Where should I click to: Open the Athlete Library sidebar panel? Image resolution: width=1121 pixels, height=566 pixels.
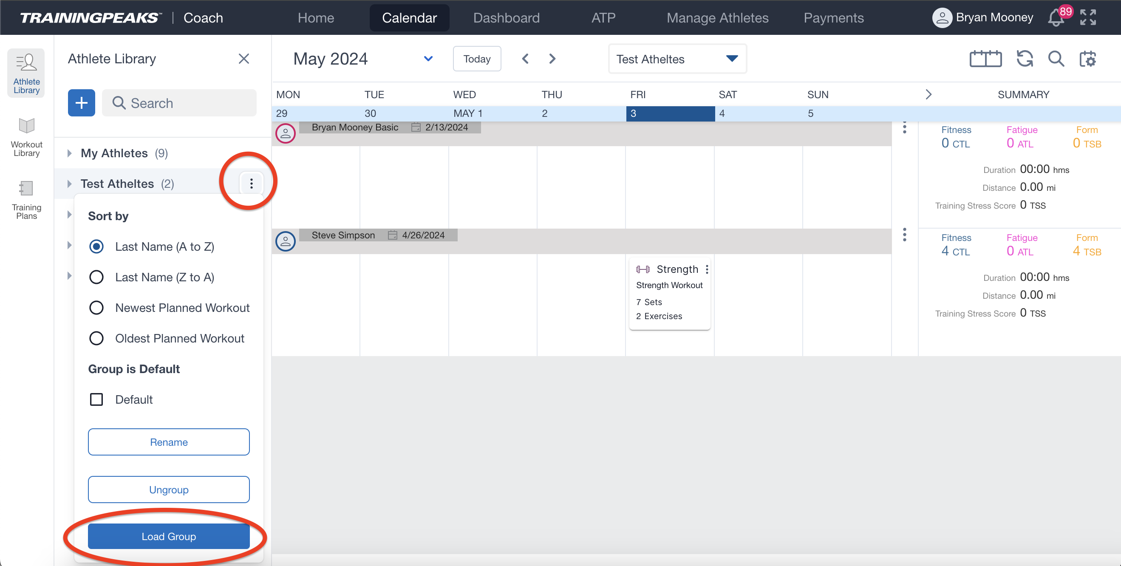tap(26, 73)
